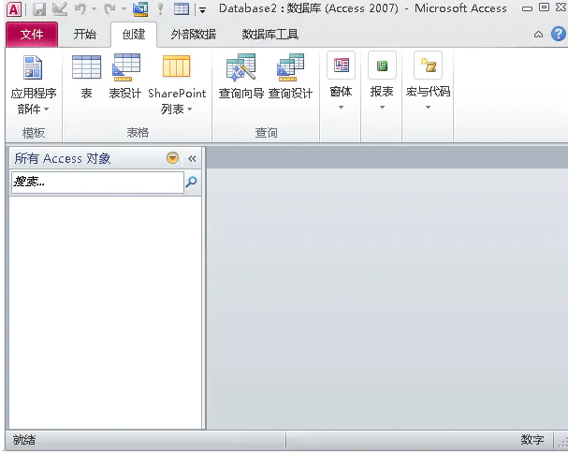
Task: Open Help with the blue question mark
Action: point(559,34)
